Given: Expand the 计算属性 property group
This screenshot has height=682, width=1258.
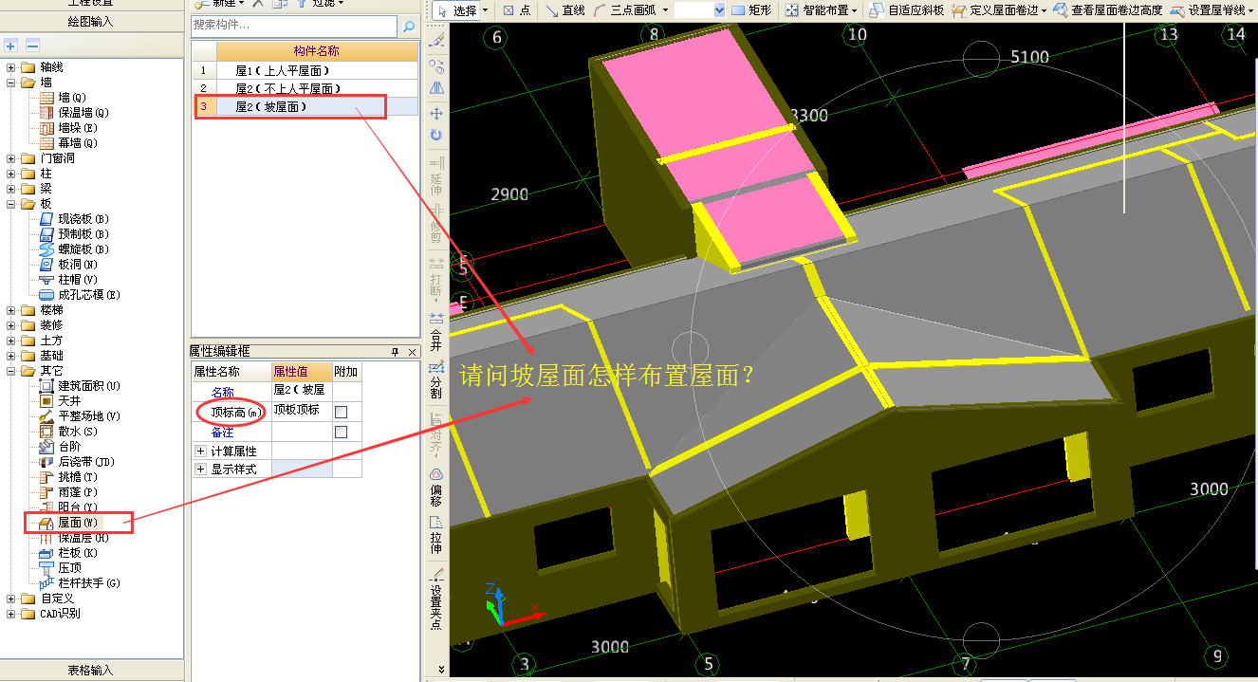Looking at the screenshot, I should click(200, 452).
